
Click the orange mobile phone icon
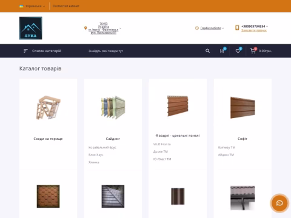pos(237,28)
